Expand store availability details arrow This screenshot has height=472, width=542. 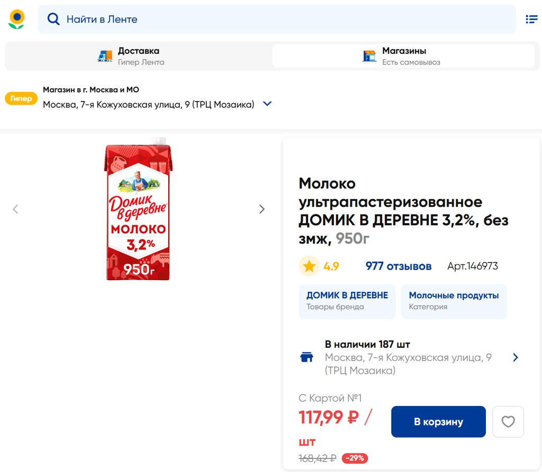pyautogui.click(x=516, y=357)
